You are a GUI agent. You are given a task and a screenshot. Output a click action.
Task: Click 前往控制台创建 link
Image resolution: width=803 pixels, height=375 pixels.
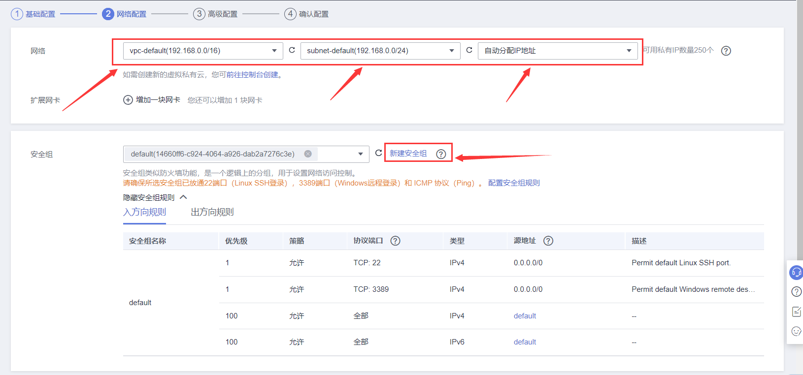tap(252, 75)
